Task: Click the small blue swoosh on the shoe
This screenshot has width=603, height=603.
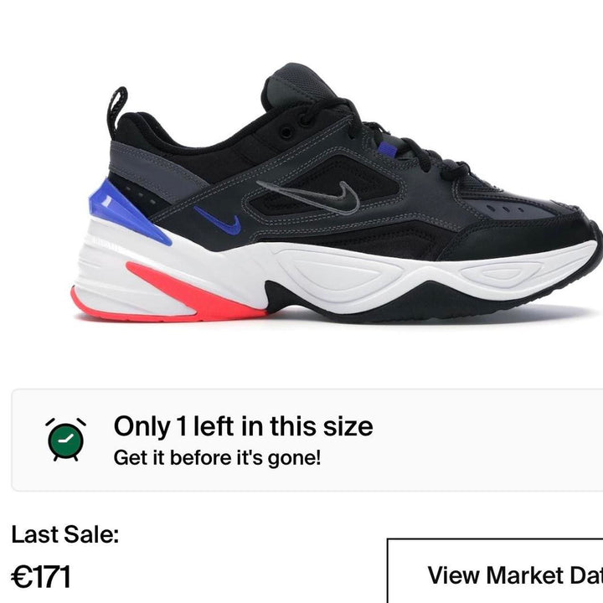Action: click(x=219, y=220)
